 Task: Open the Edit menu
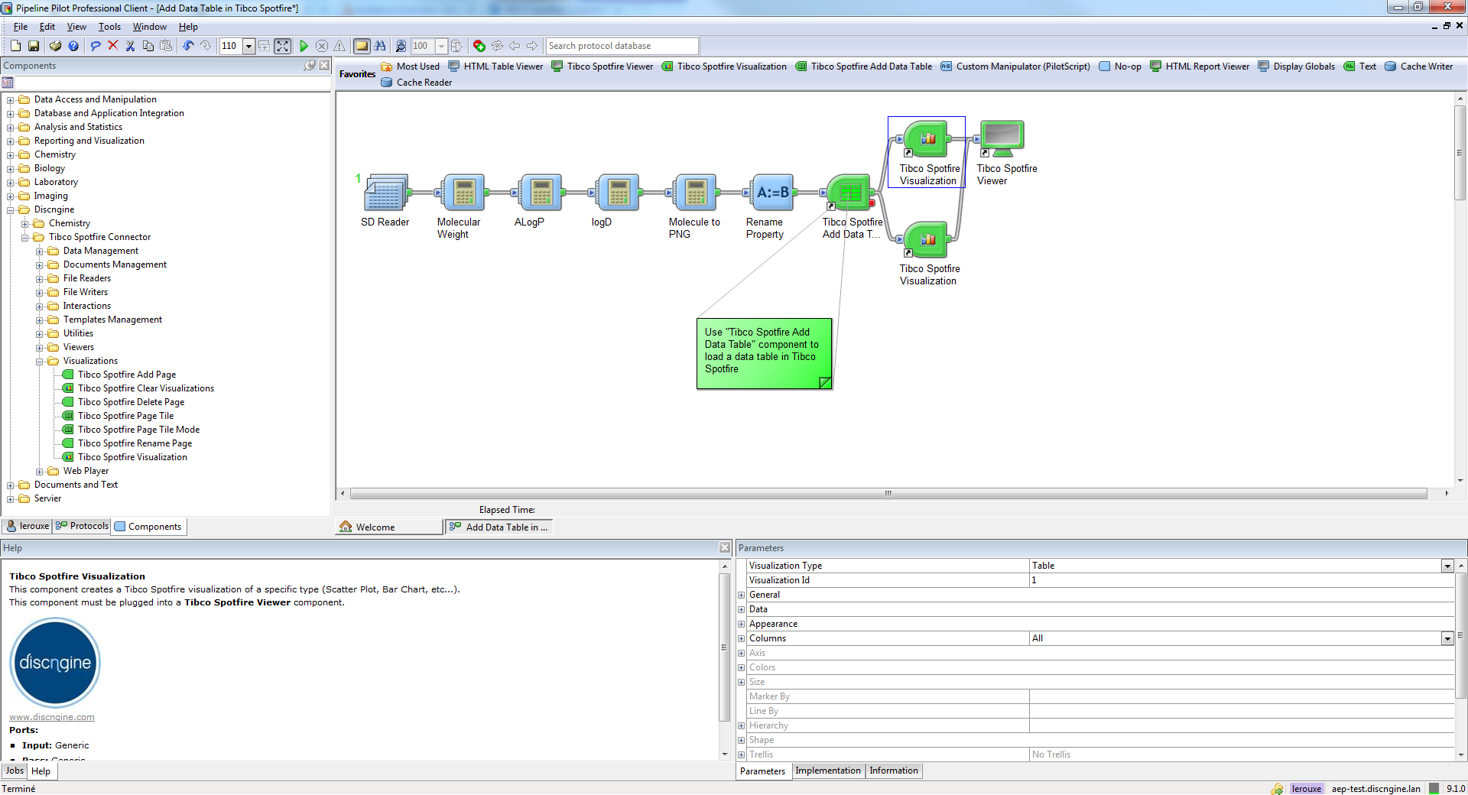(x=47, y=27)
